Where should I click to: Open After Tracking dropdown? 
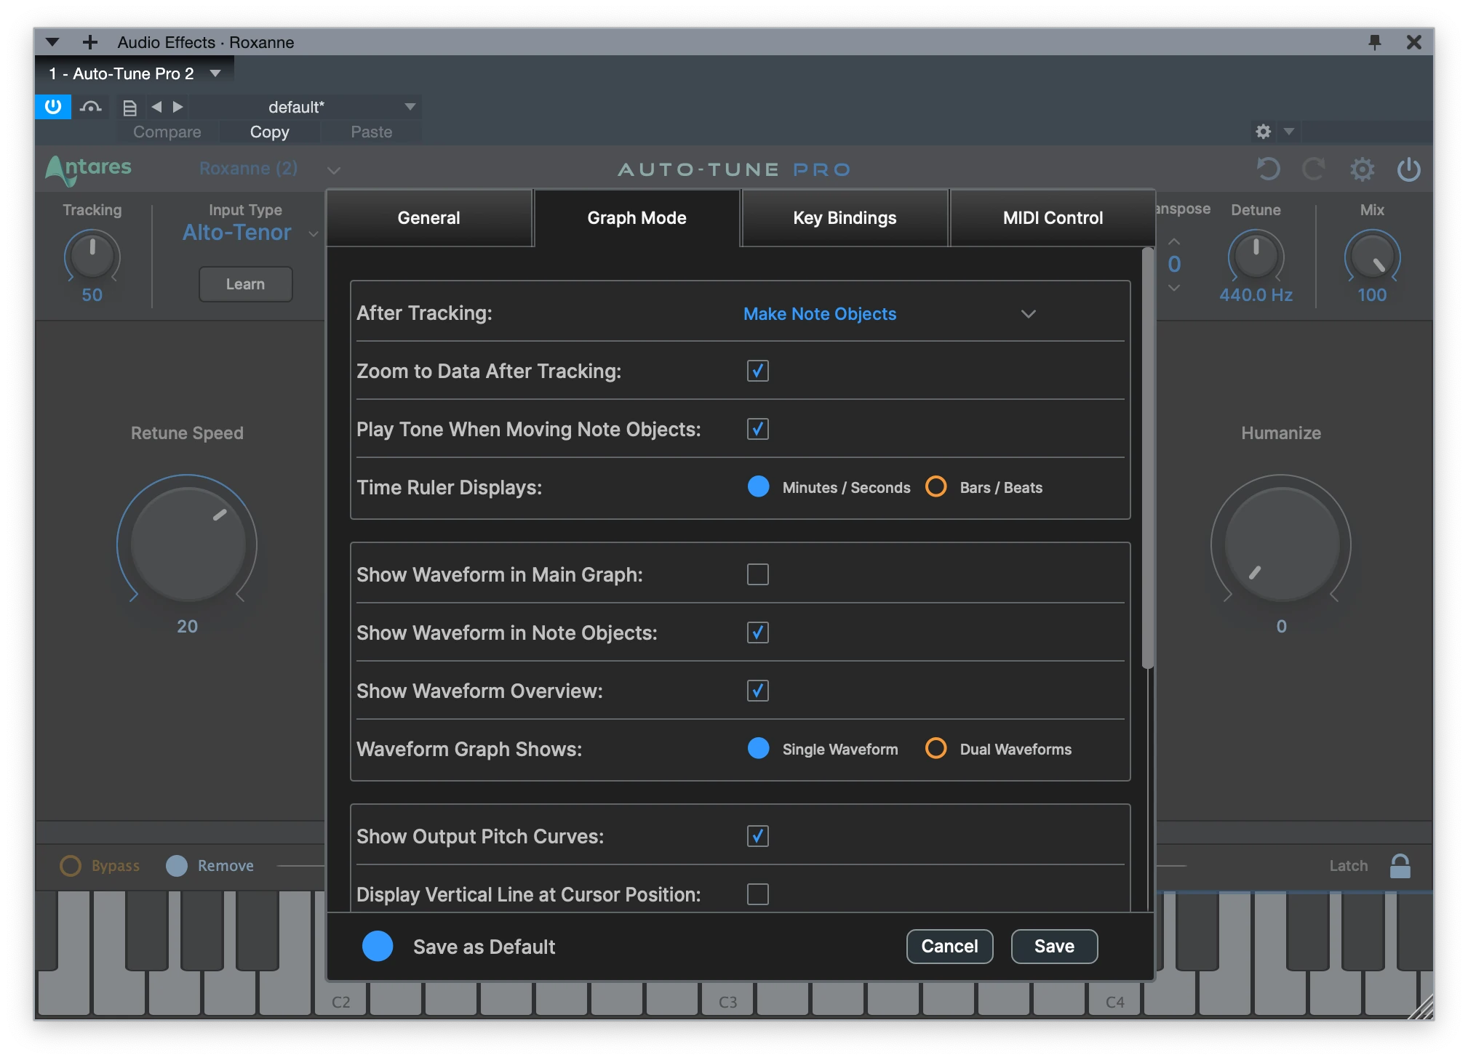890,314
